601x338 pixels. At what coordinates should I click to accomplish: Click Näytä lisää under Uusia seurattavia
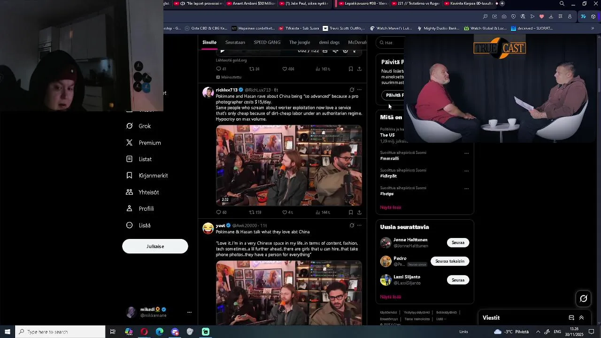[391, 297]
